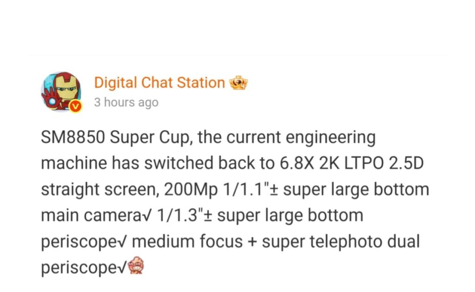Click the orange verified V badge
The height and width of the screenshot is (292, 475).
[x=76, y=106]
